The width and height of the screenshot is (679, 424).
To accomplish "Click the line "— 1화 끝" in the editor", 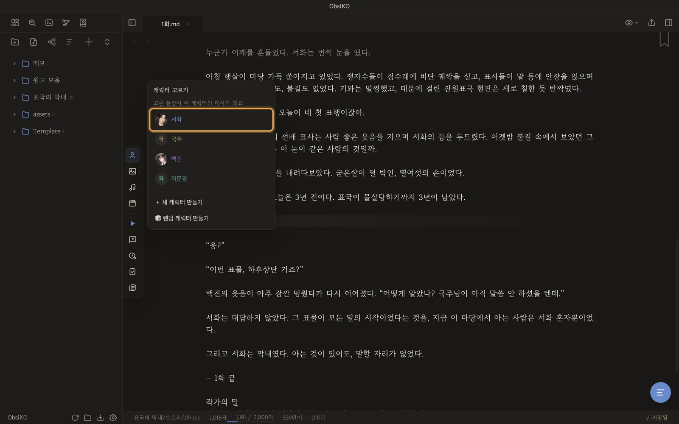I will (x=221, y=378).
